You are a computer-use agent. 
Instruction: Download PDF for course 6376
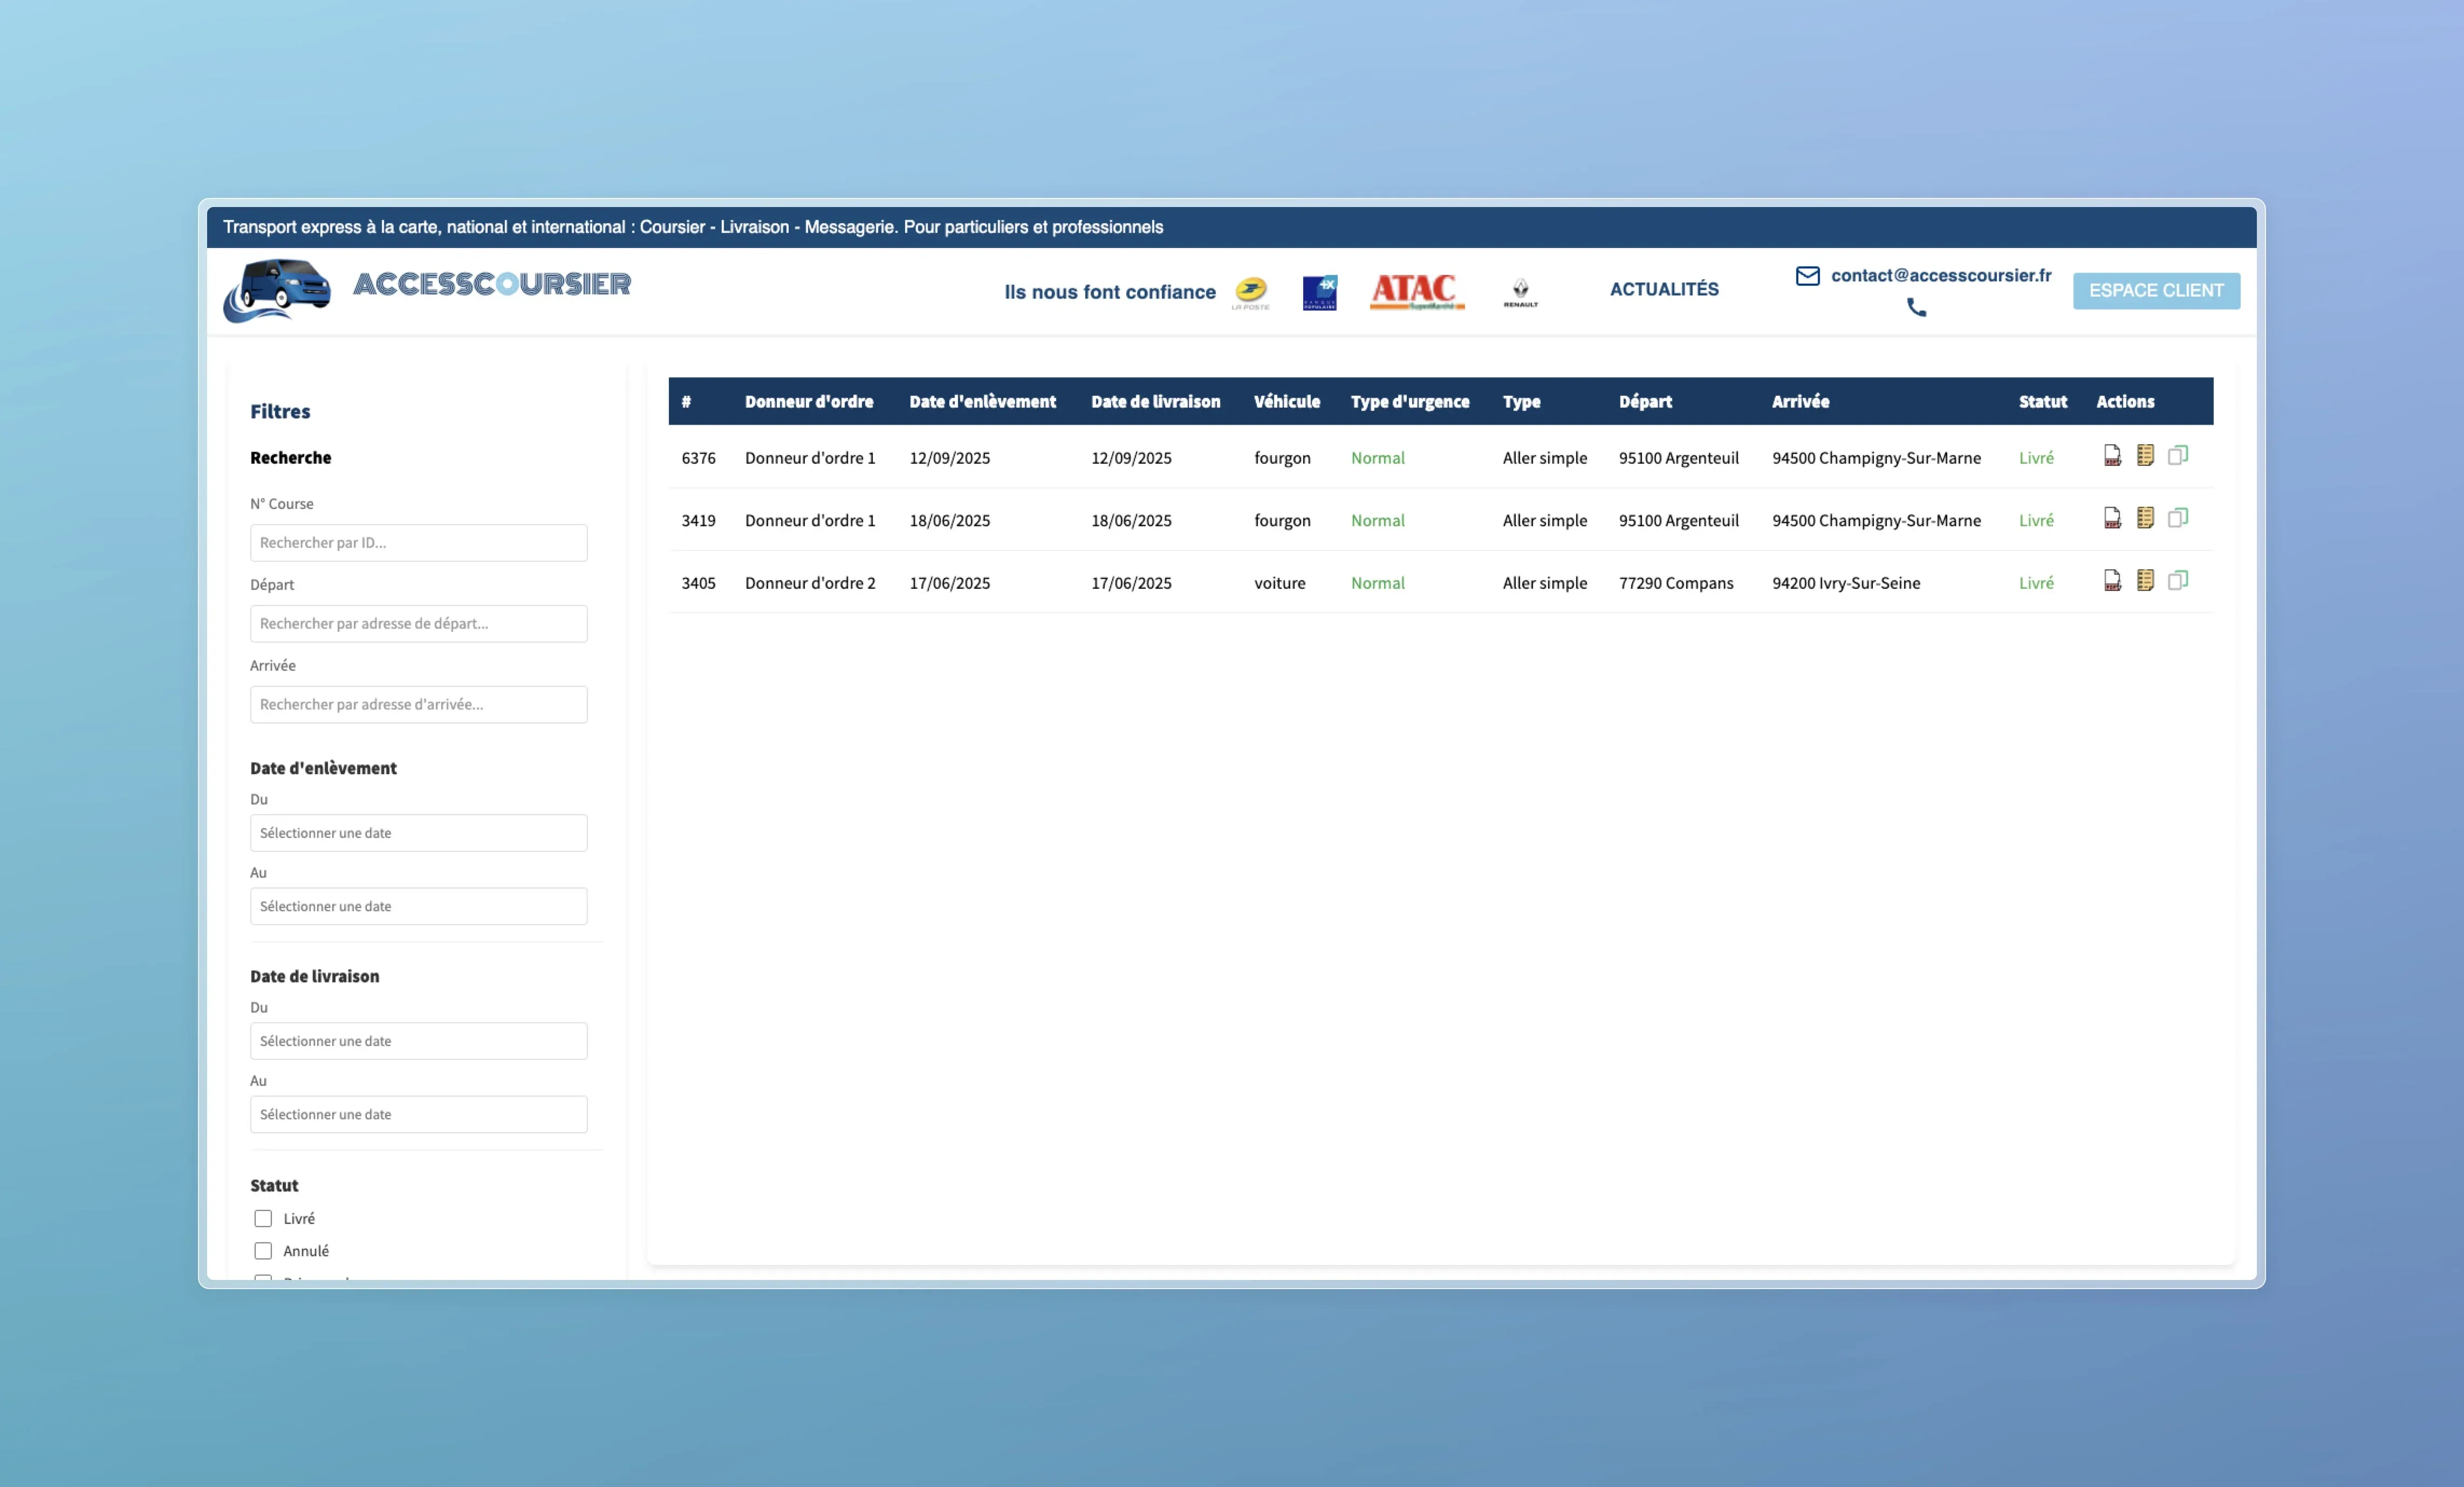(2112, 456)
